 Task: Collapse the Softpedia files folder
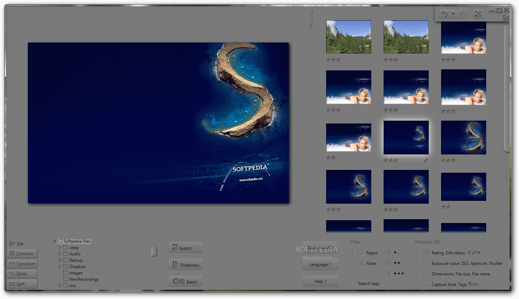pos(54,241)
